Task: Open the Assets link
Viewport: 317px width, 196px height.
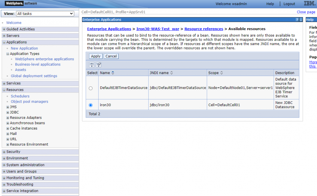Action: pos(20,70)
